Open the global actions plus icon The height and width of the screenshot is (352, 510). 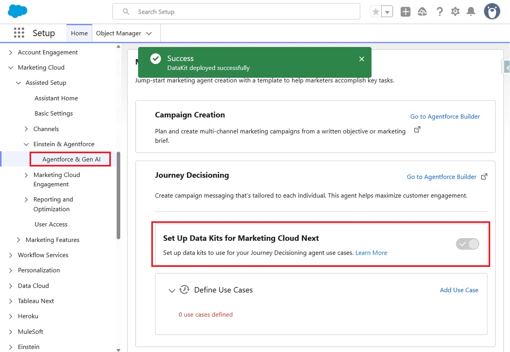coord(405,12)
